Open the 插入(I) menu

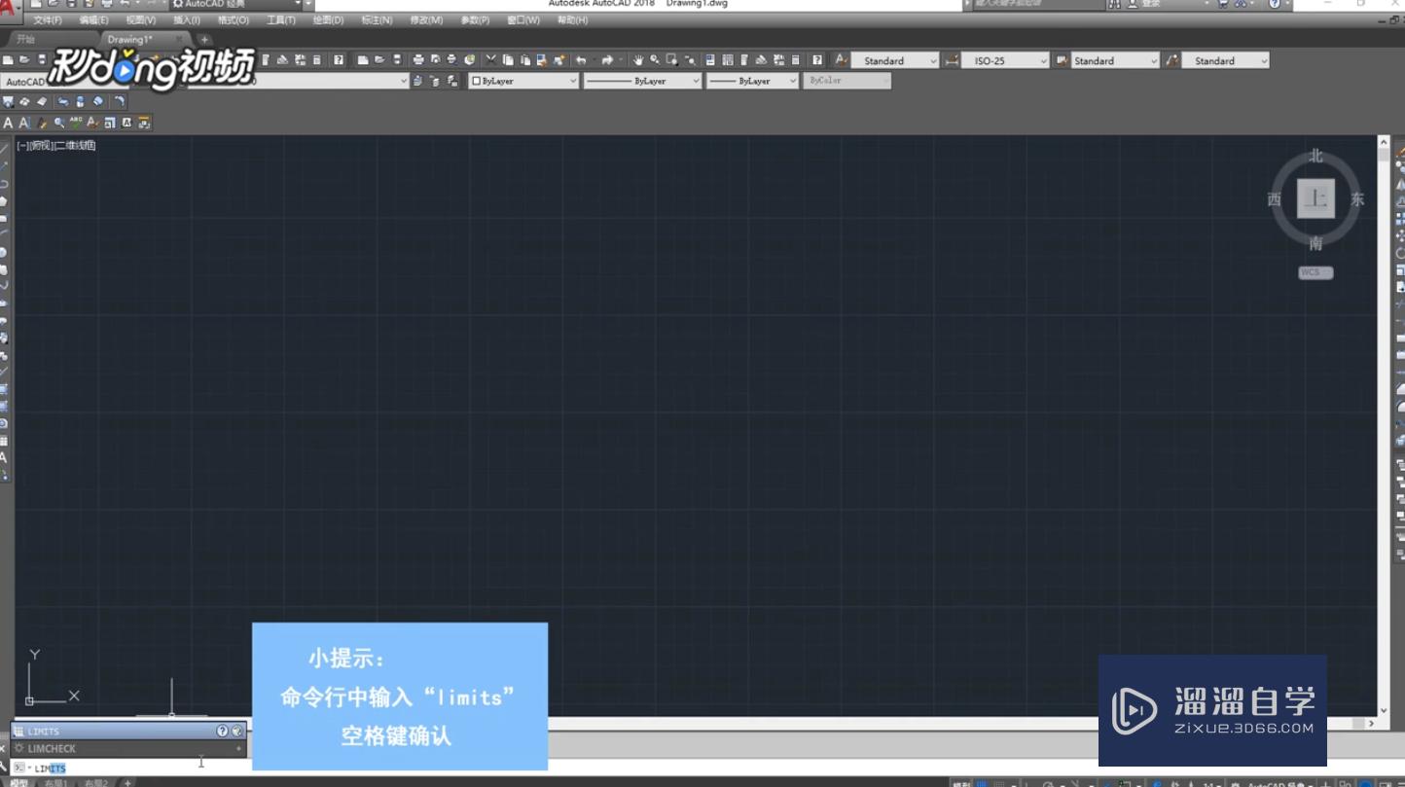(187, 20)
